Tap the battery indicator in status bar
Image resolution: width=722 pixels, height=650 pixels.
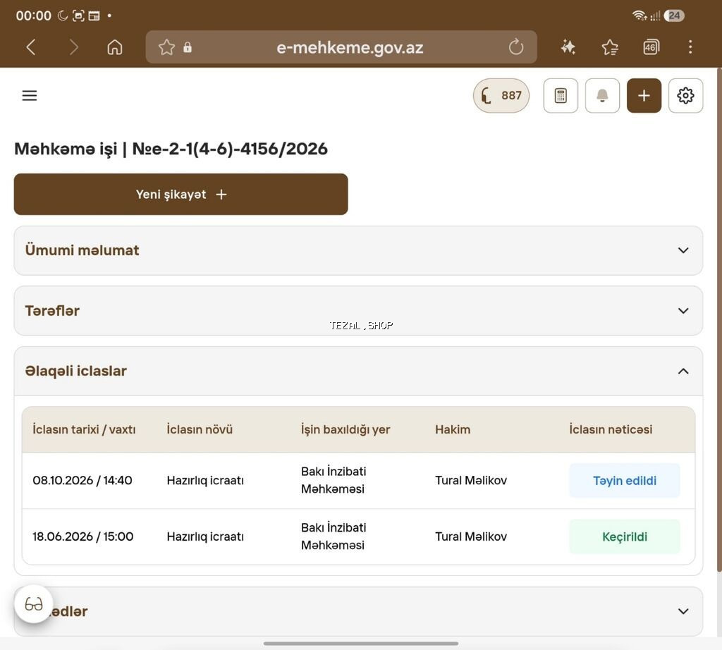(674, 16)
